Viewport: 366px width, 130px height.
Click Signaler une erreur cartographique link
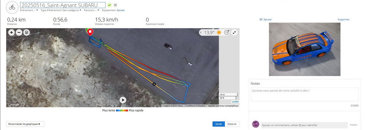coord(223,106)
